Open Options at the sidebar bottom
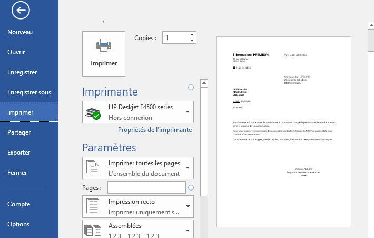 (18, 224)
